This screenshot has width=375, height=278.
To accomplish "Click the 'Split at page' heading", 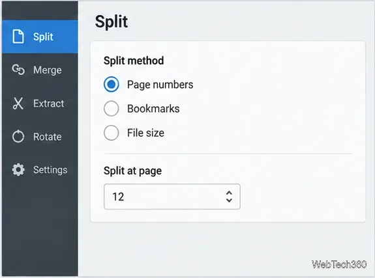I will [133, 171].
